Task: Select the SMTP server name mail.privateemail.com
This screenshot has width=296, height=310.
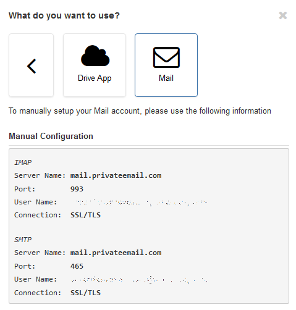Action: pos(116,253)
